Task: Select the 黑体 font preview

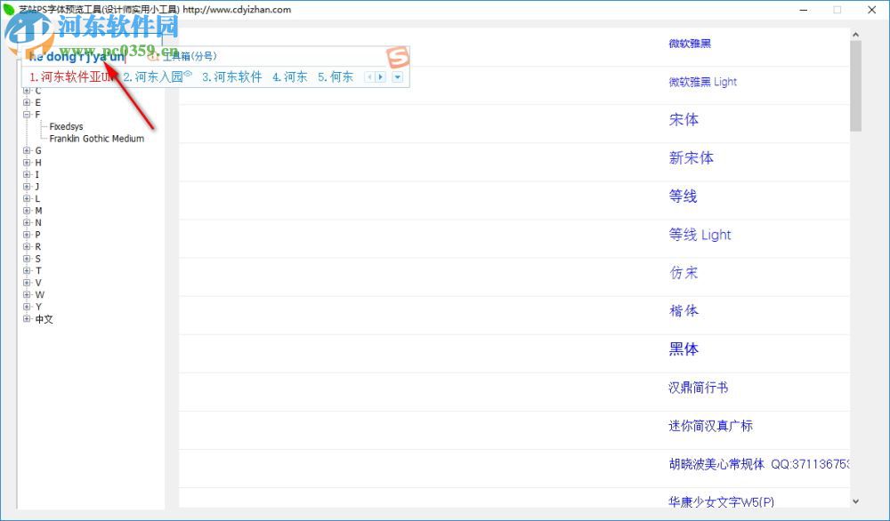Action: 684,350
